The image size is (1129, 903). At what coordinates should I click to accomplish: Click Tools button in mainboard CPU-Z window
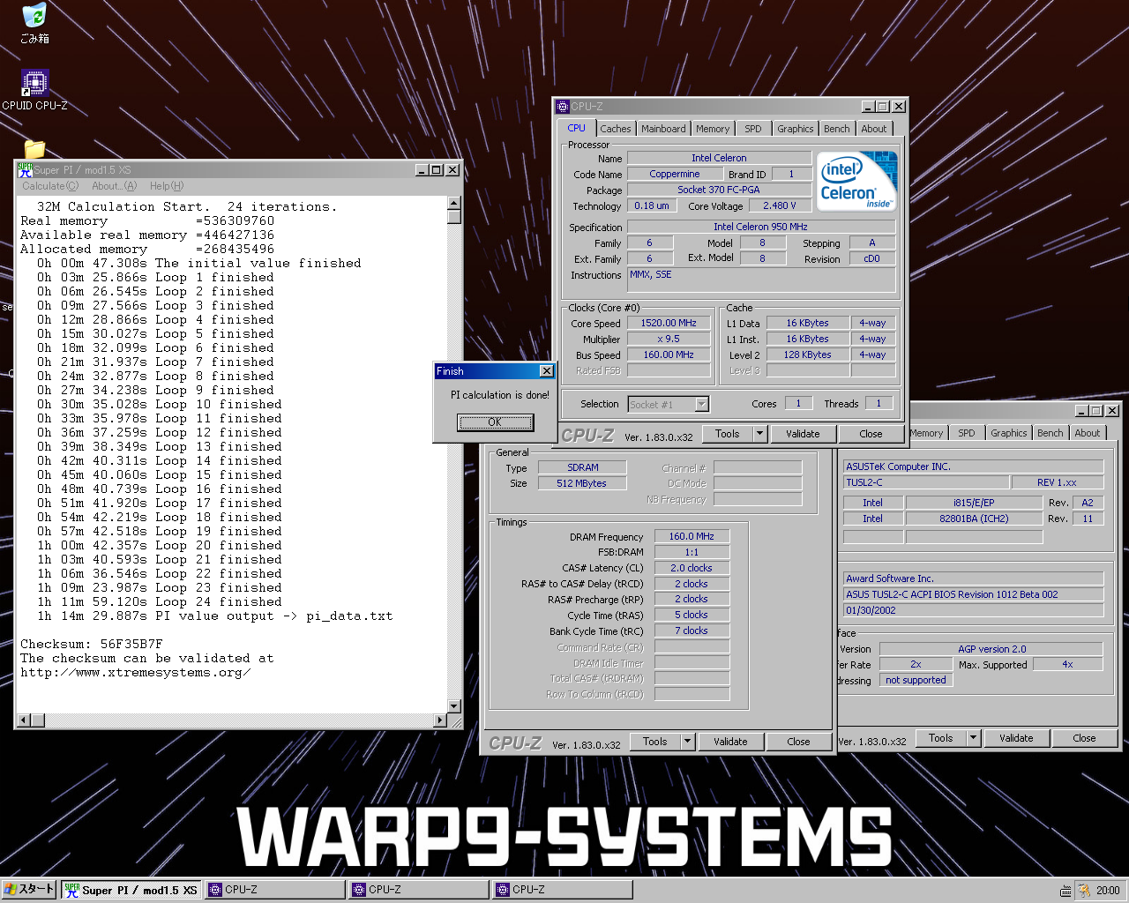click(x=941, y=738)
